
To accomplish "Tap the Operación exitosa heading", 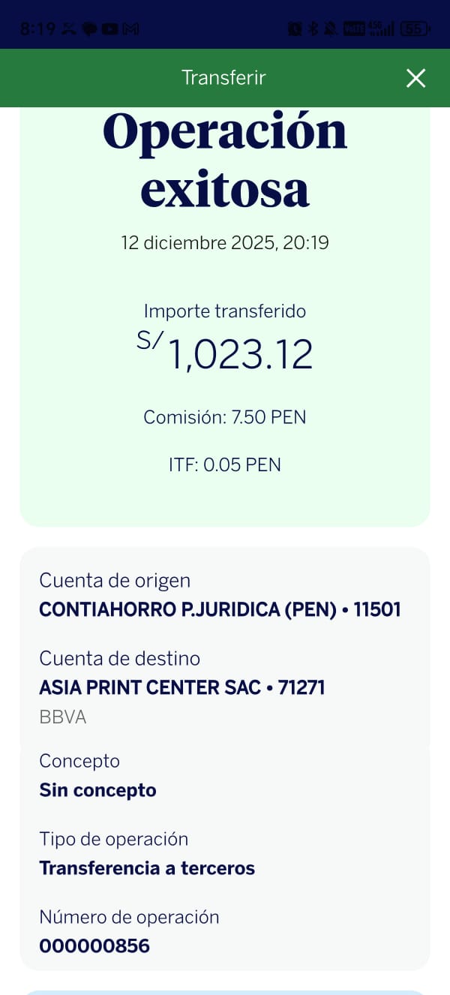I will [225, 159].
